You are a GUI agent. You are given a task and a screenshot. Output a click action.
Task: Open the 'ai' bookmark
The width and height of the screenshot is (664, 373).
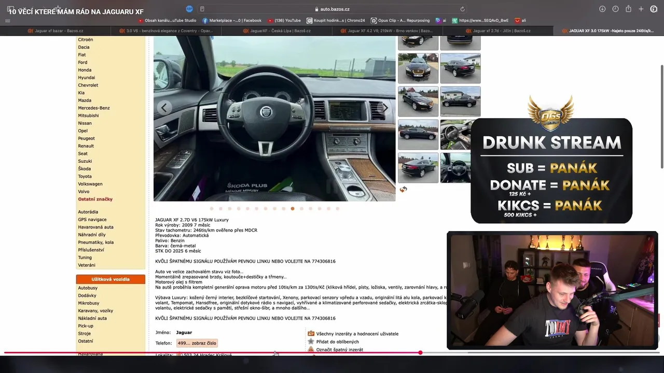pyautogui.click(x=441, y=21)
